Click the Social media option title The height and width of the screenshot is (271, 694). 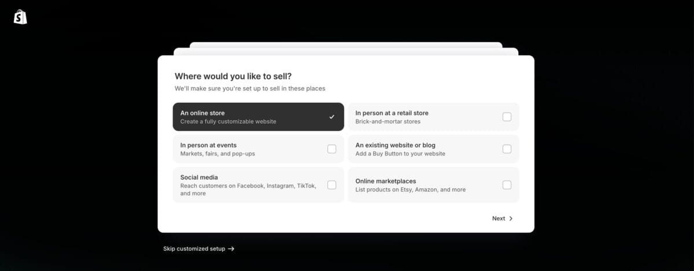[200, 177]
